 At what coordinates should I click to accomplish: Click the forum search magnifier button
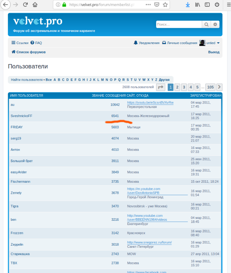click(206, 25)
